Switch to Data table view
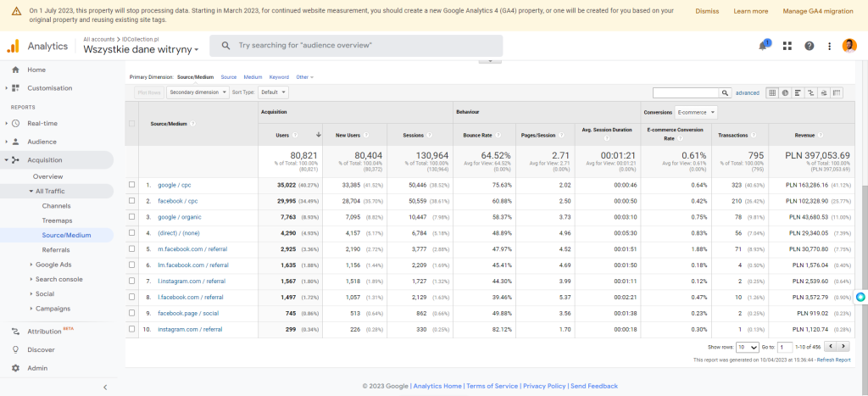868x396 pixels. (x=772, y=92)
